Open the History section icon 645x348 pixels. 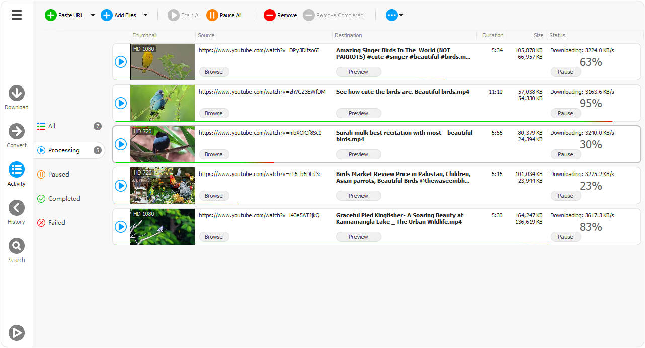tap(17, 208)
